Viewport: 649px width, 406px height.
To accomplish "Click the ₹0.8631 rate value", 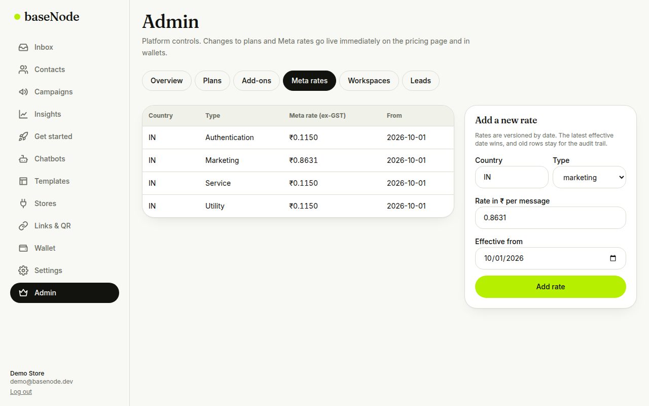I will [304, 160].
